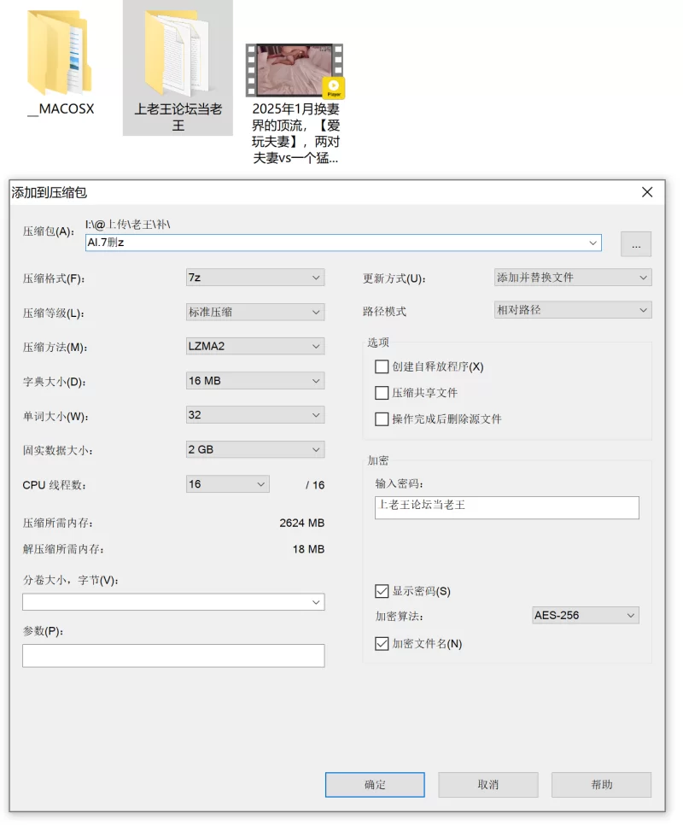Open the 路径模式 相对路径 dropdown
The width and height of the screenshot is (683, 831).
point(573,310)
